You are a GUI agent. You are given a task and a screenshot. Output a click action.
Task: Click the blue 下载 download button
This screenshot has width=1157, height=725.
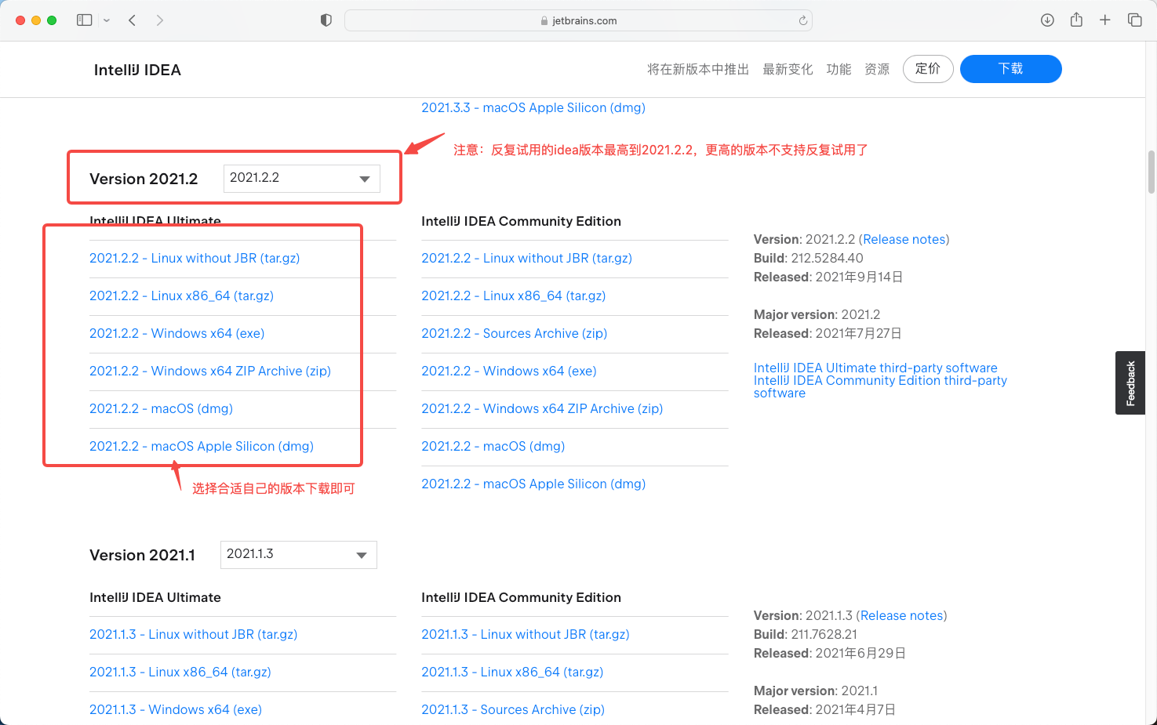click(1010, 69)
